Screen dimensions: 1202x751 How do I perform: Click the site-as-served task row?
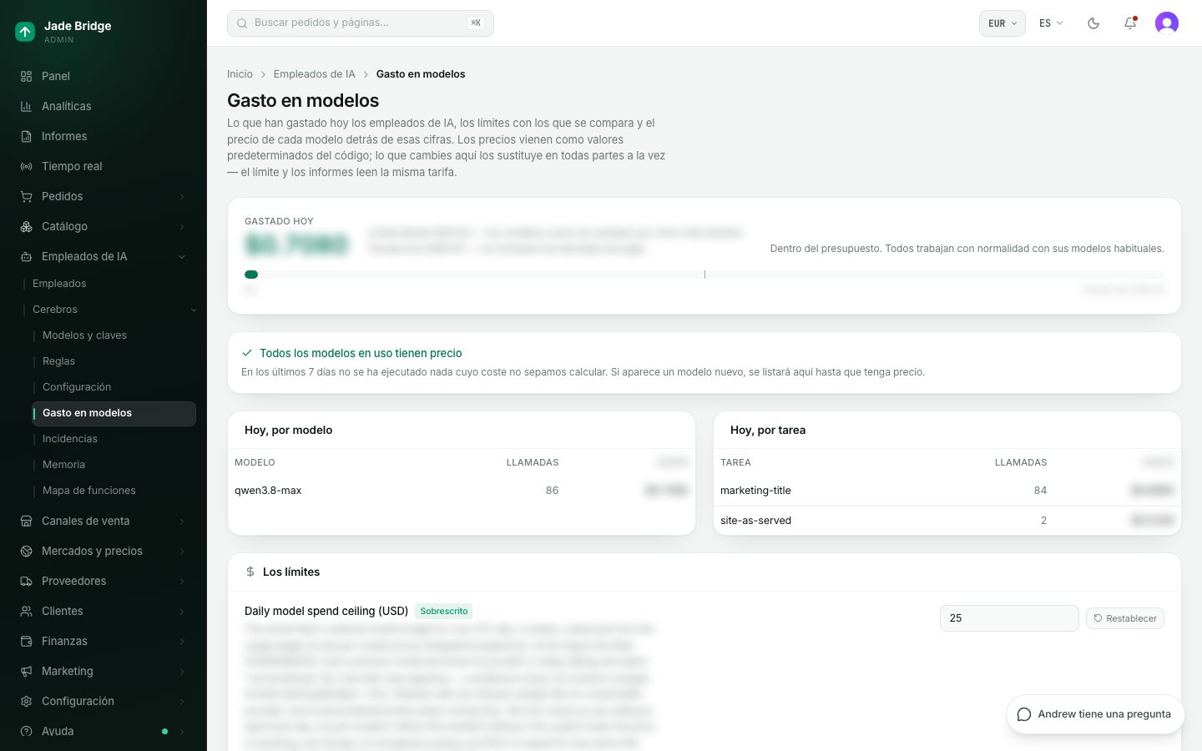pyautogui.click(x=947, y=521)
